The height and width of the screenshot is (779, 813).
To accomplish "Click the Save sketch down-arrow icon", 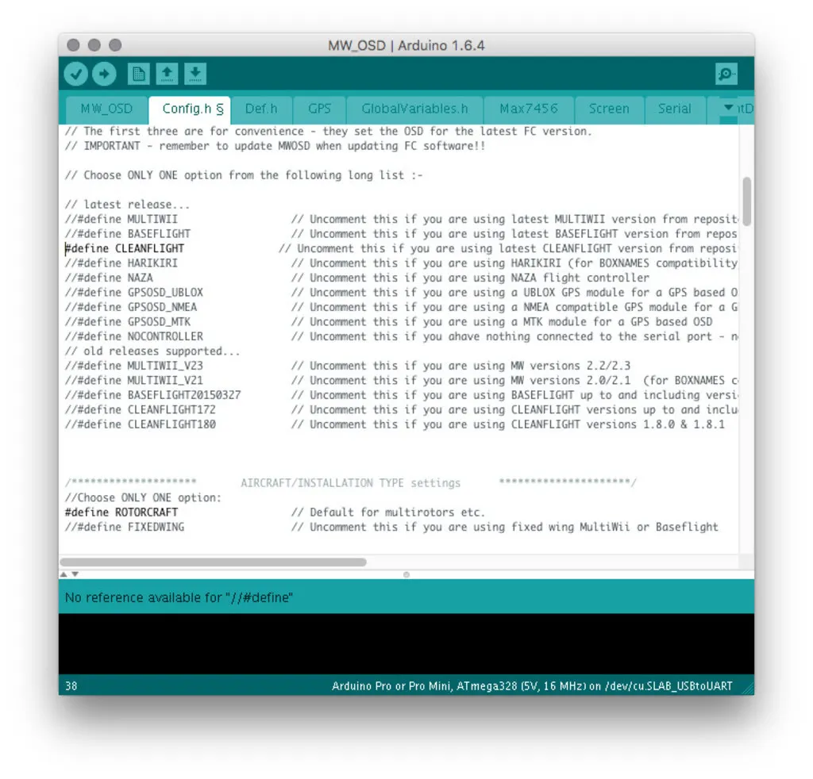I will (x=195, y=75).
